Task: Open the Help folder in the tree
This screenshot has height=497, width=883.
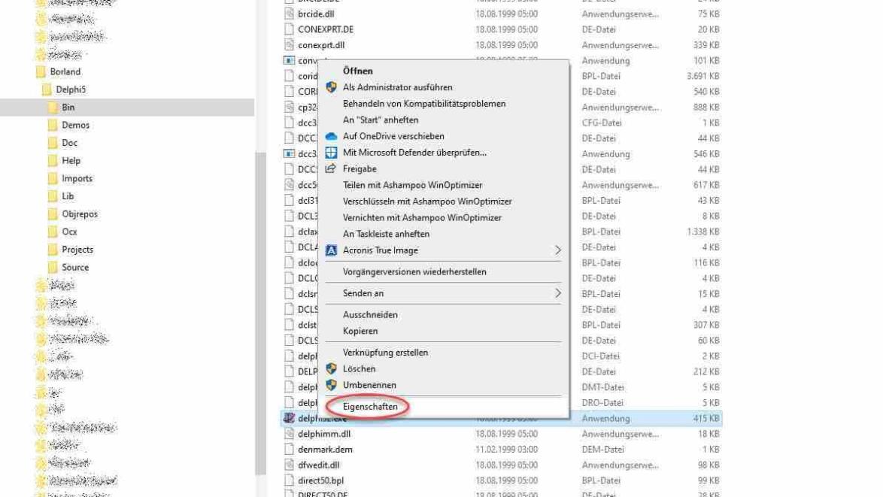Action: coord(71,160)
